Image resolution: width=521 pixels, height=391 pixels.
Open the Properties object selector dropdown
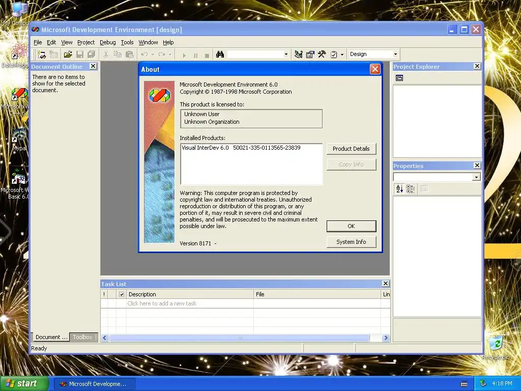[x=476, y=177]
